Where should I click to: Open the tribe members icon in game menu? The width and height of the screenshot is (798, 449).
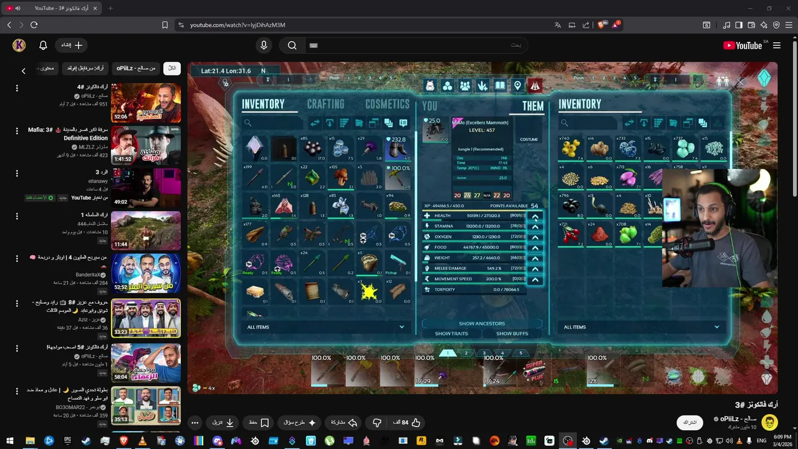(x=464, y=86)
